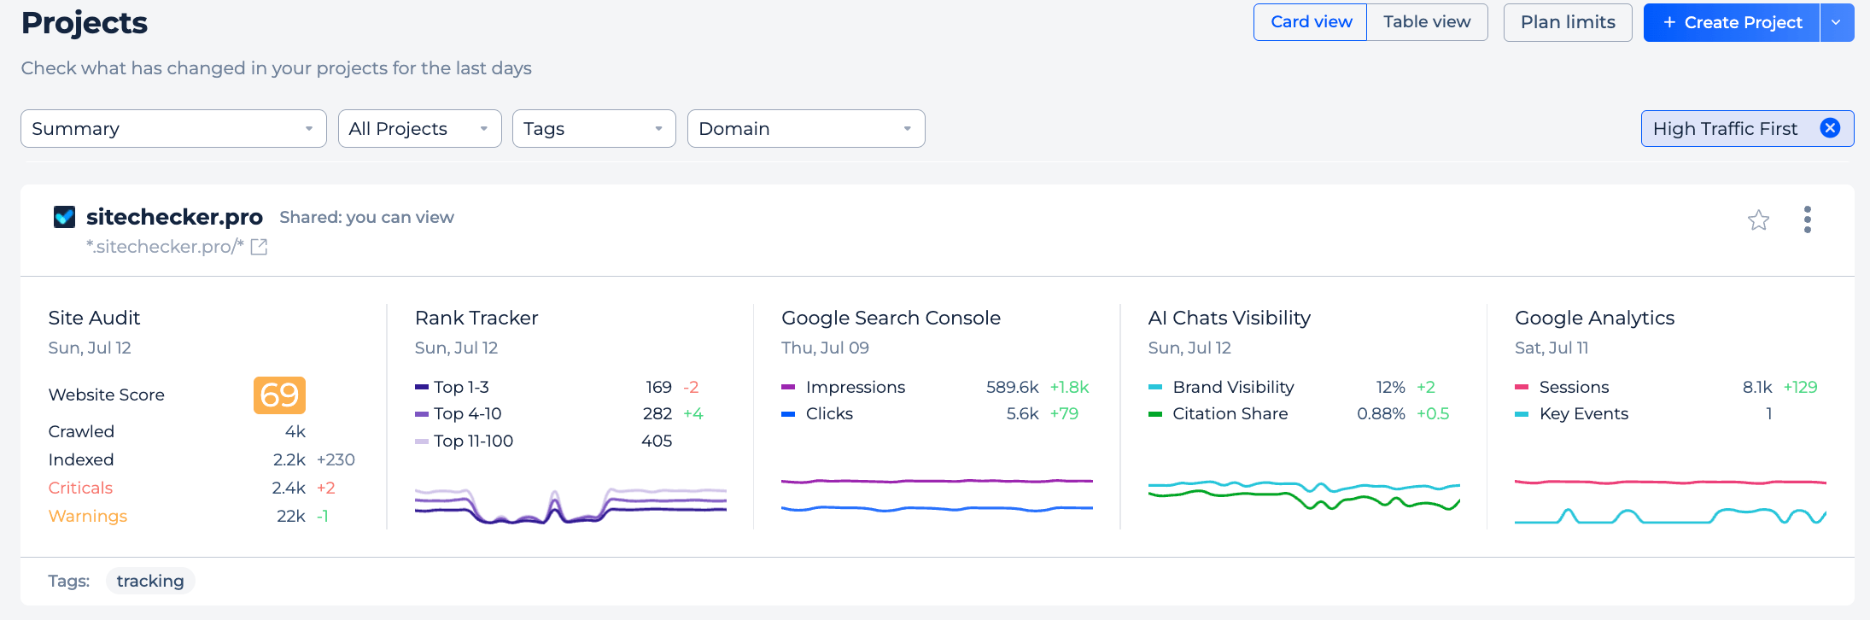
Task: Click the sitechecker.pro favicon logo
Action: pos(64,217)
